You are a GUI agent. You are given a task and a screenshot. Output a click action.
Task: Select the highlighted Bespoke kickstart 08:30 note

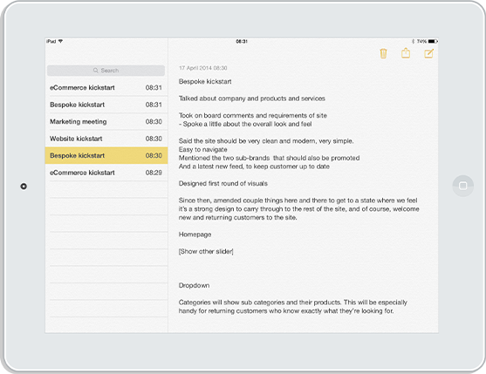106,155
